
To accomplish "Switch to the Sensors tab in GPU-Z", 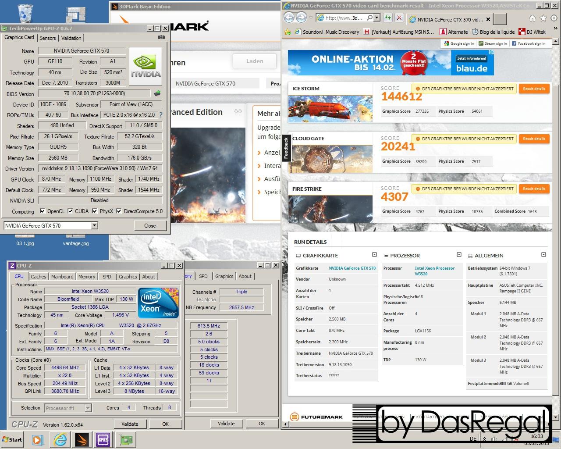I will click(48, 38).
